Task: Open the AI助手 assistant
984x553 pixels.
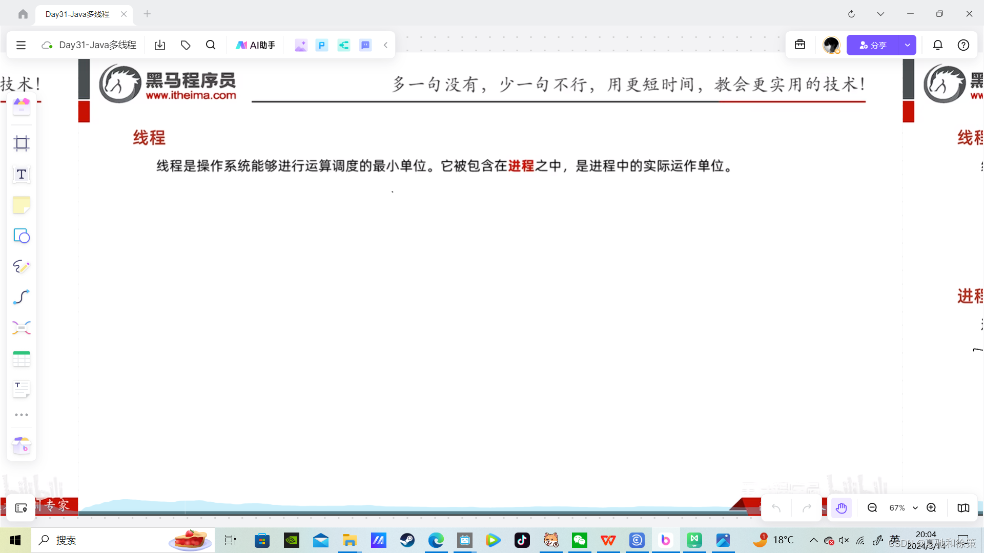Action: pyautogui.click(x=255, y=45)
